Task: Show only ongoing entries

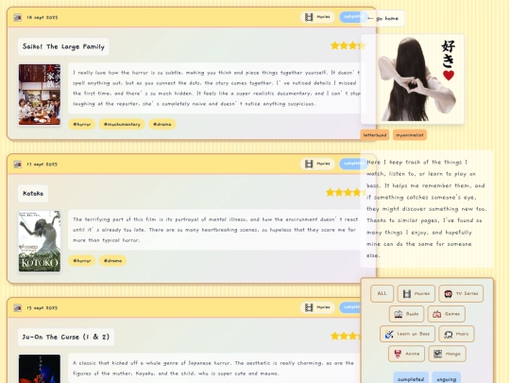Action: (x=446, y=378)
